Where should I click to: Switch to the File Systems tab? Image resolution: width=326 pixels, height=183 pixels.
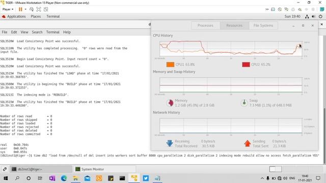(263, 25)
